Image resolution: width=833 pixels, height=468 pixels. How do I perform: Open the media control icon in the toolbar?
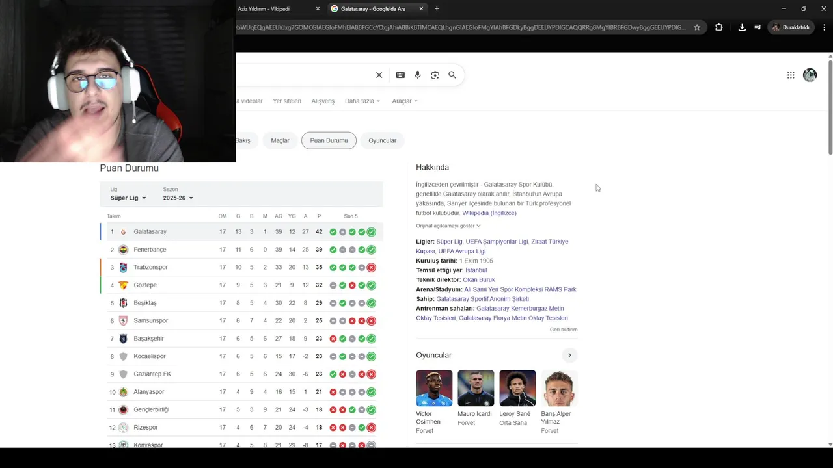pos(758,27)
